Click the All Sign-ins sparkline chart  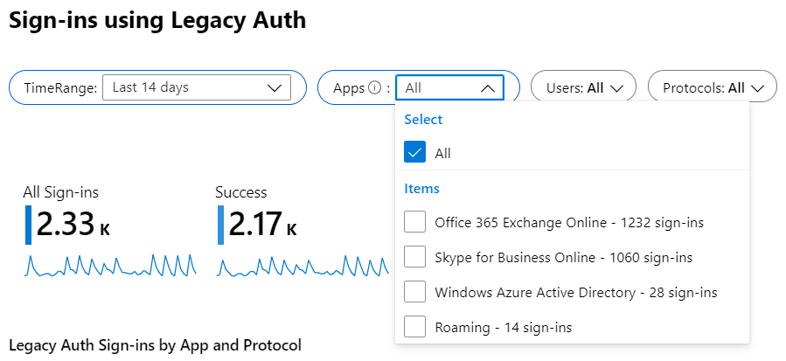[111, 265]
